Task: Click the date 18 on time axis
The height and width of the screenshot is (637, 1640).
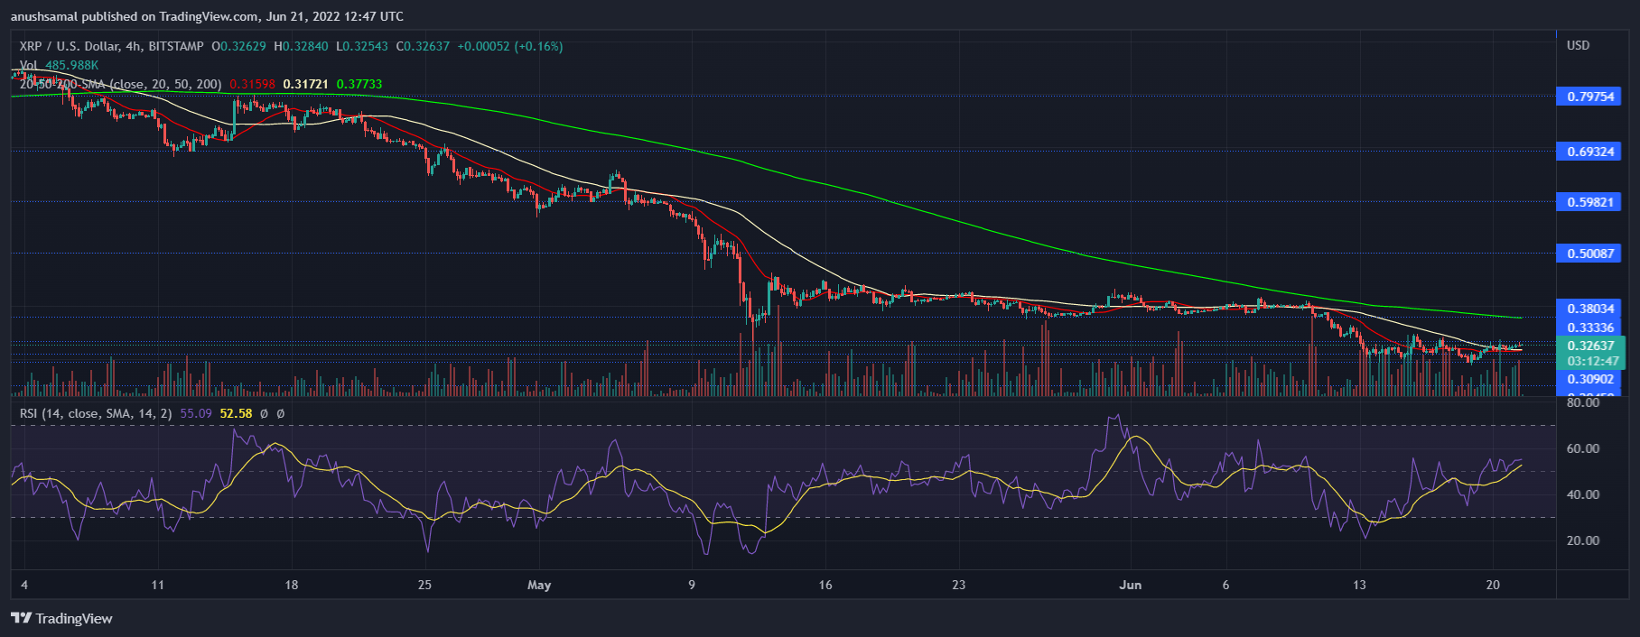Action: coord(291,585)
